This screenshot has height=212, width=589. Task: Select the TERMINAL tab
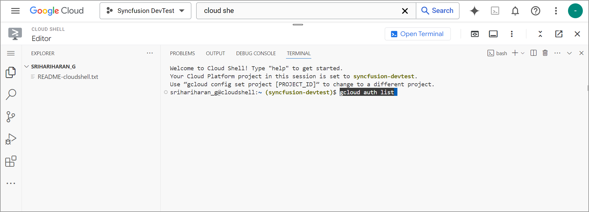coord(299,53)
